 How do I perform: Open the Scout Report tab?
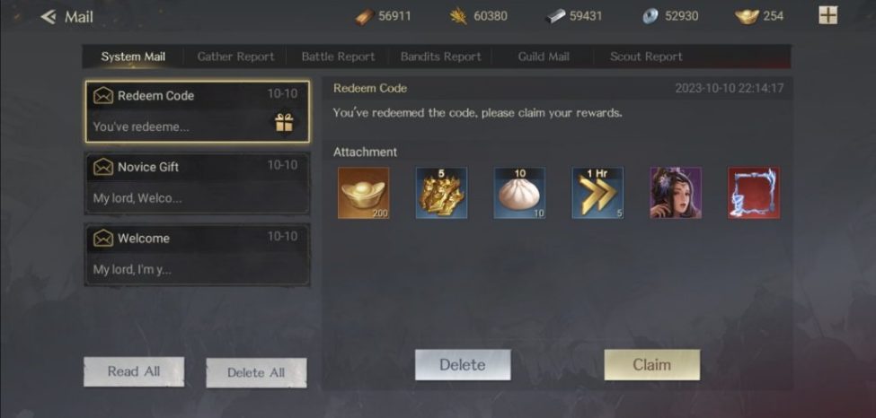(646, 57)
